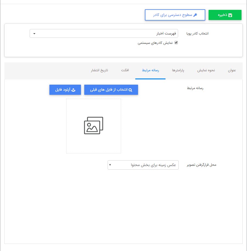247x251 pixels.
Task: Switch to the افکت tab
Action: pos(125,70)
